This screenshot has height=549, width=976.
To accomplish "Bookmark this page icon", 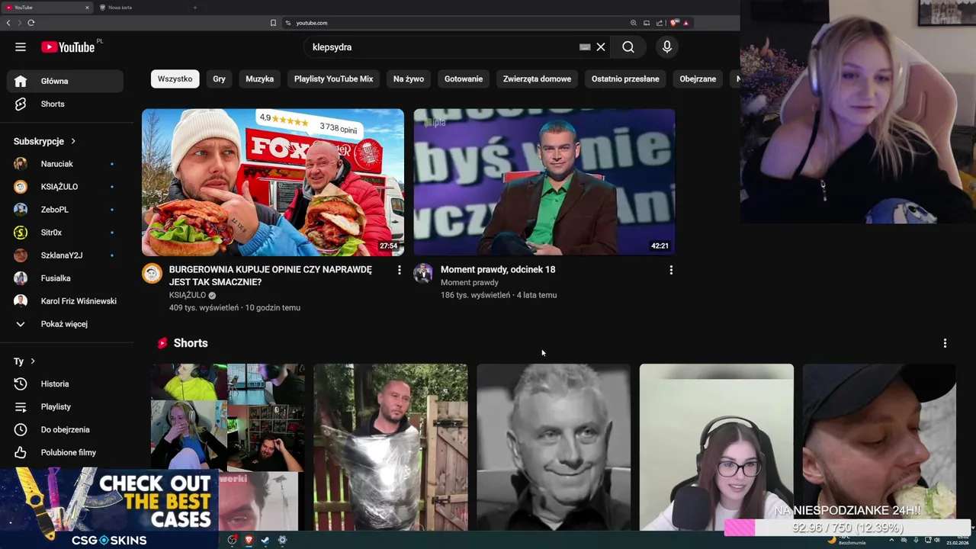I will point(273,23).
